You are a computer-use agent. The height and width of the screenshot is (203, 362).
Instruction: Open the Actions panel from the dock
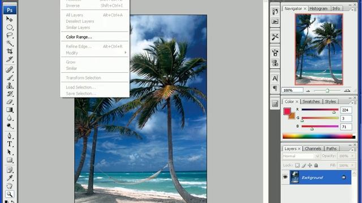click(275, 21)
